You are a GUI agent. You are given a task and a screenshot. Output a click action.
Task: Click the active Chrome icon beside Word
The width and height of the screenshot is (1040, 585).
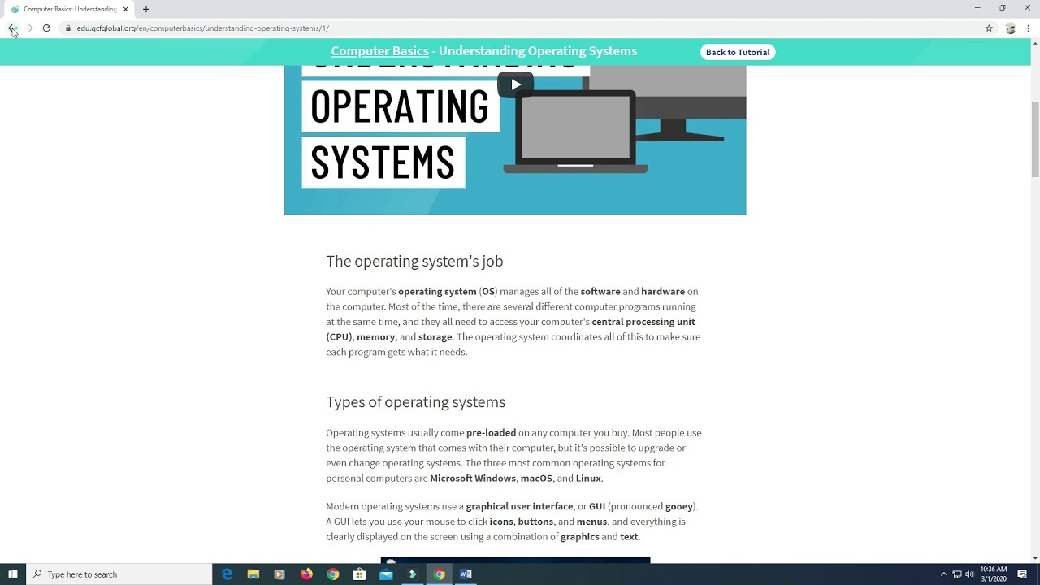point(439,574)
